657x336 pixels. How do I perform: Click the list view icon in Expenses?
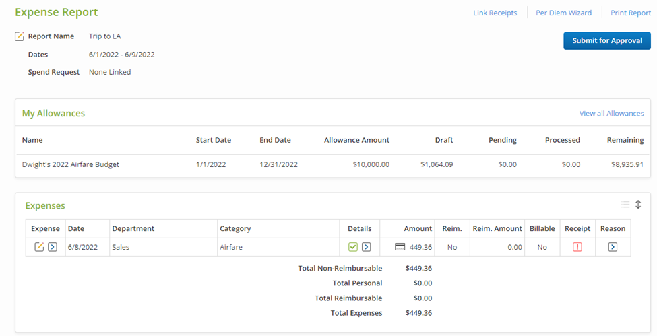pyautogui.click(x=625, y=205)
